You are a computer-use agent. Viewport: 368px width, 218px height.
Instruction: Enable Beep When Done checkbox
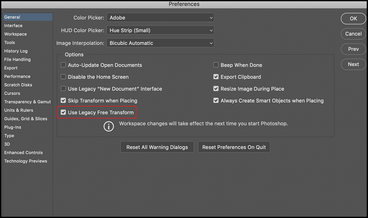pyautogui.click(x=216, y=65)
